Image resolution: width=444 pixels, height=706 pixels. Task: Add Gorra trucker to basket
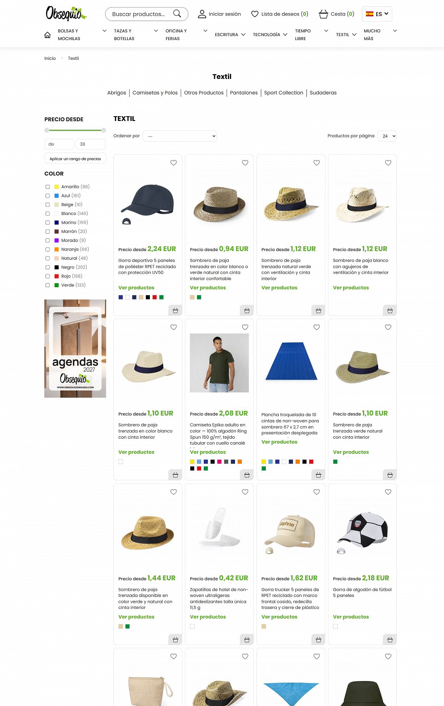click(x=318, y=639)
